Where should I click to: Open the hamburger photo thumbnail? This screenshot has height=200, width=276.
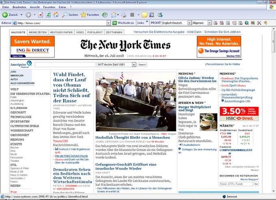pyautogui.click(x=208, y=122)
